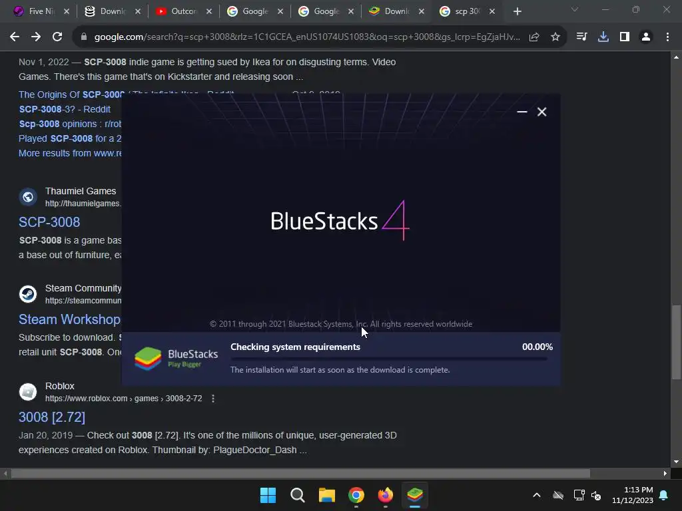
Task: Open 3008 [2.72] Roblox result link
Action: [x=52, y=417]
